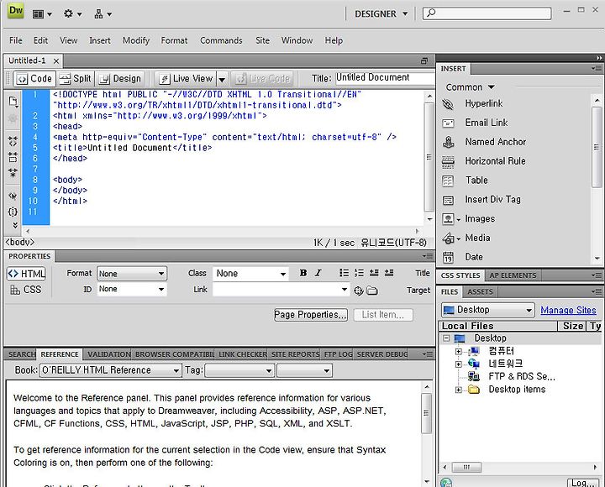Click the Page Properties button

[x=311, y=315]
